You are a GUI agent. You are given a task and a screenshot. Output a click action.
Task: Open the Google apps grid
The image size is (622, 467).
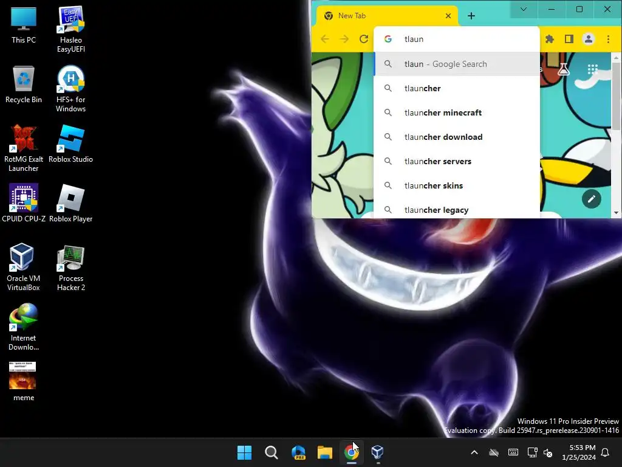click(x=592, y=69)
